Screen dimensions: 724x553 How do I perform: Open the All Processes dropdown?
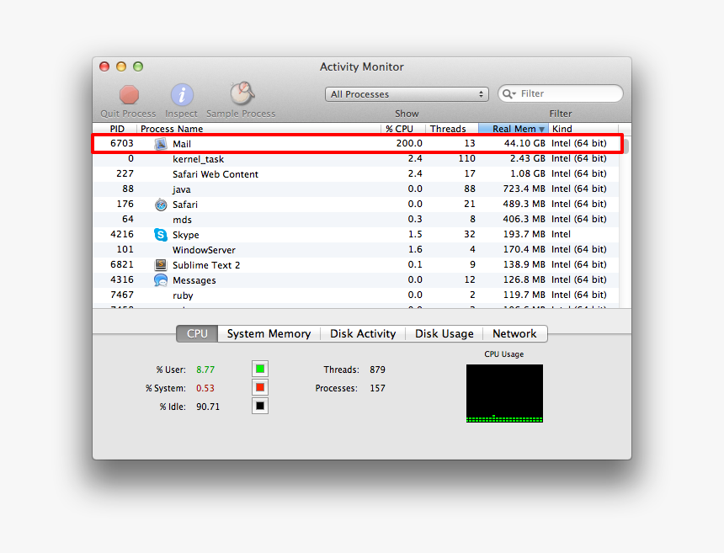[x=407, y=94]
